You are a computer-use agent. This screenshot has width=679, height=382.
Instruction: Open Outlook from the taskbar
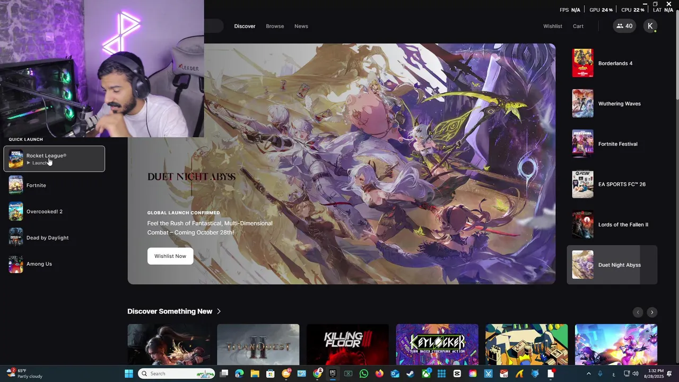[395, 374]
